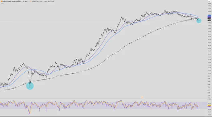The height and width of the screenshot is (117, 212).
Task: Open the TRY currency dropdown
Action: tap(210, 1)
